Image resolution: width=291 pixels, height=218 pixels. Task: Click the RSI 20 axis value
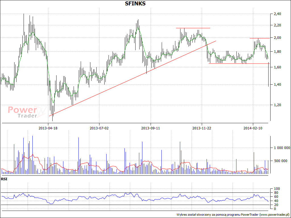pyautogui.click(x=276, y=205)
